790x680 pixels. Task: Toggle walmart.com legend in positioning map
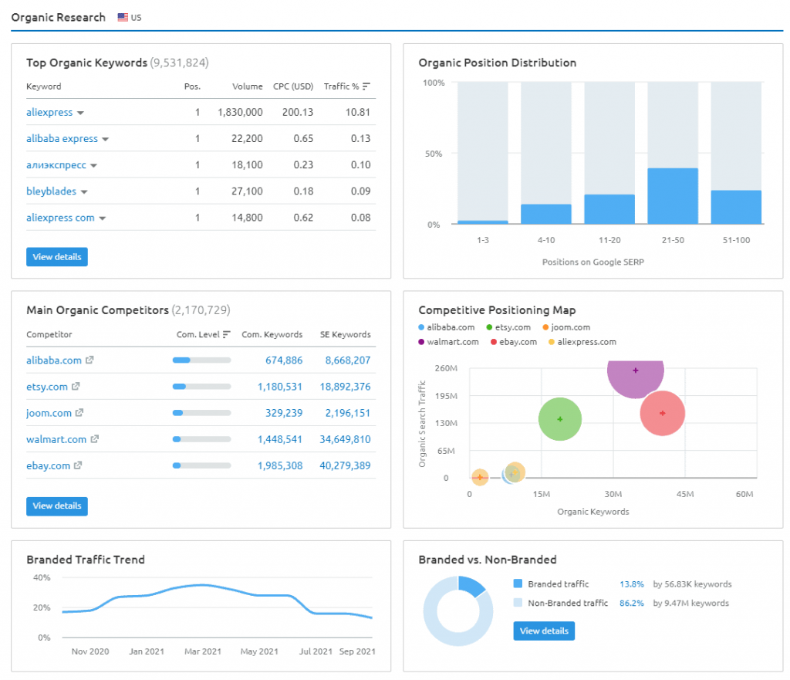tap(448, 342)
